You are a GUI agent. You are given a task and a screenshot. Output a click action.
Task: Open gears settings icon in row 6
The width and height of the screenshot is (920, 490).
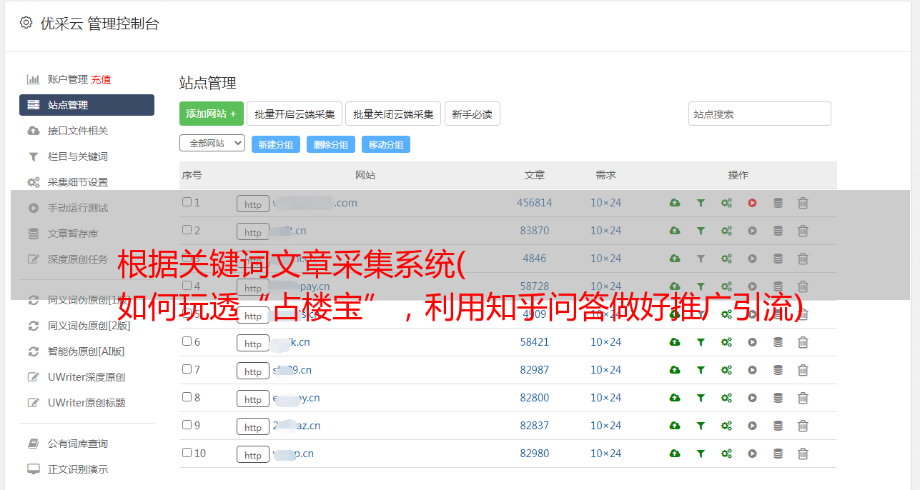click(726, 342)
